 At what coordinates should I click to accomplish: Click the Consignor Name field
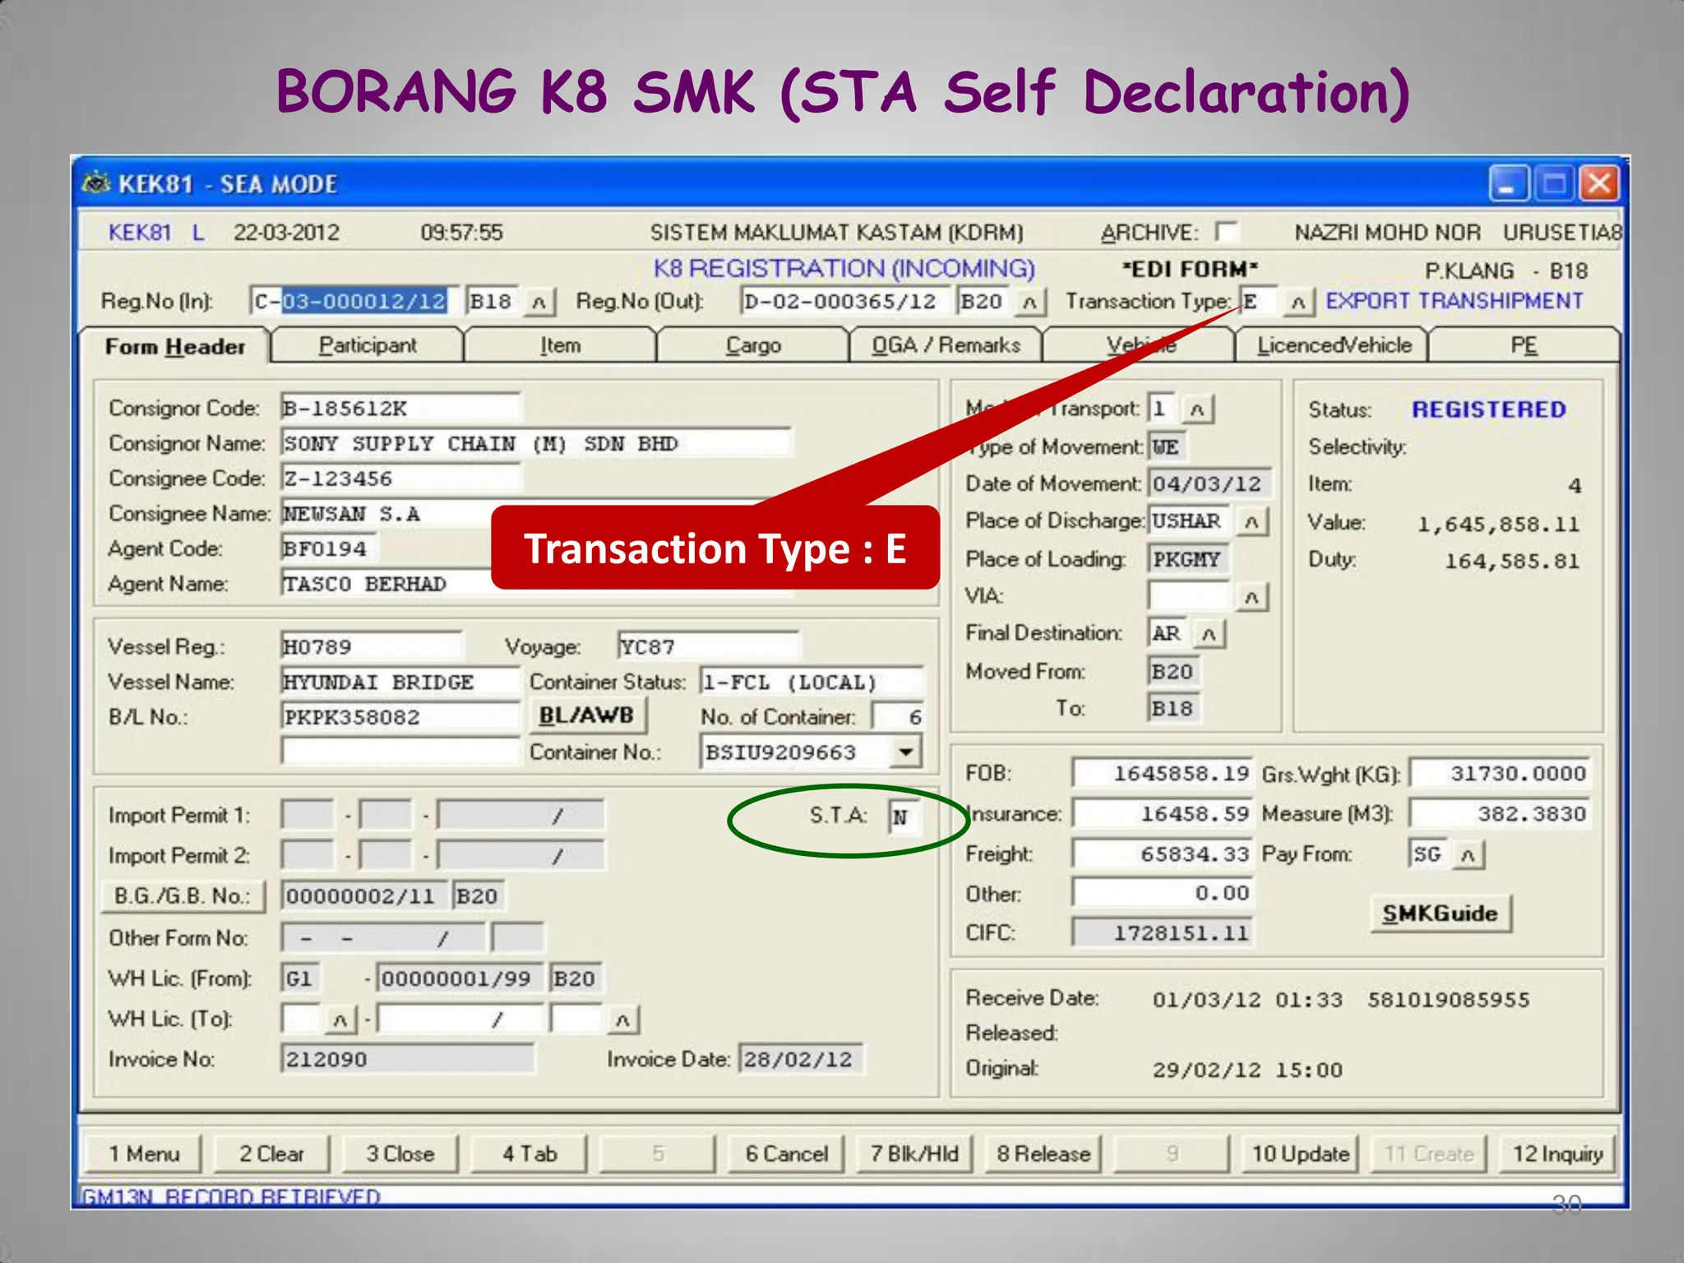tap(537, 443)
